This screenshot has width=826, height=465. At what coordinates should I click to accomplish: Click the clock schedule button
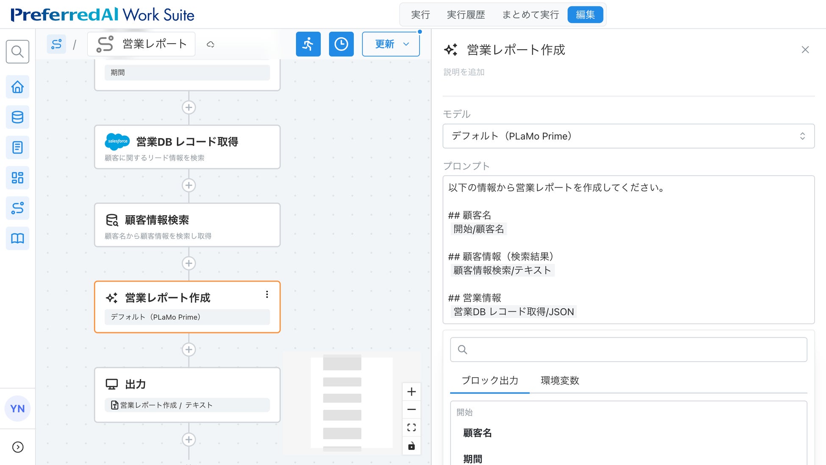coord(341,44)
